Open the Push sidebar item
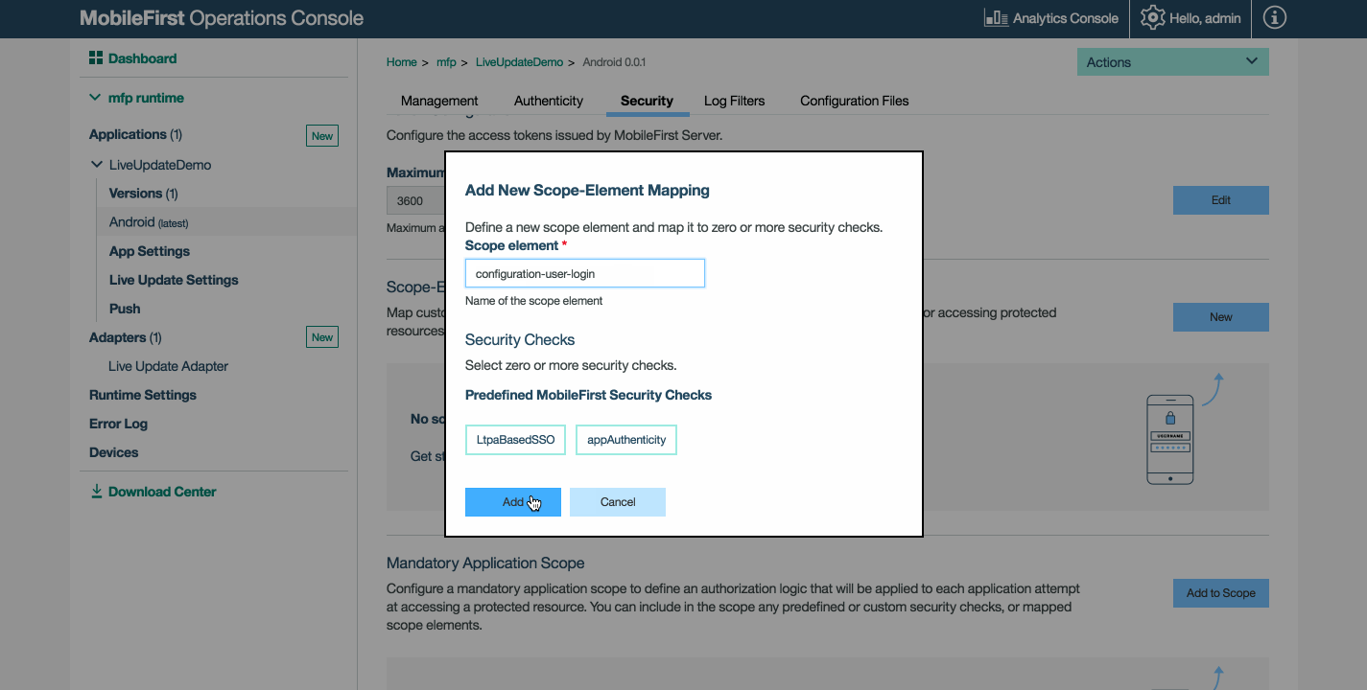Image resolution: width=1367 pixels, height=690 pixels. coord(125,309)
